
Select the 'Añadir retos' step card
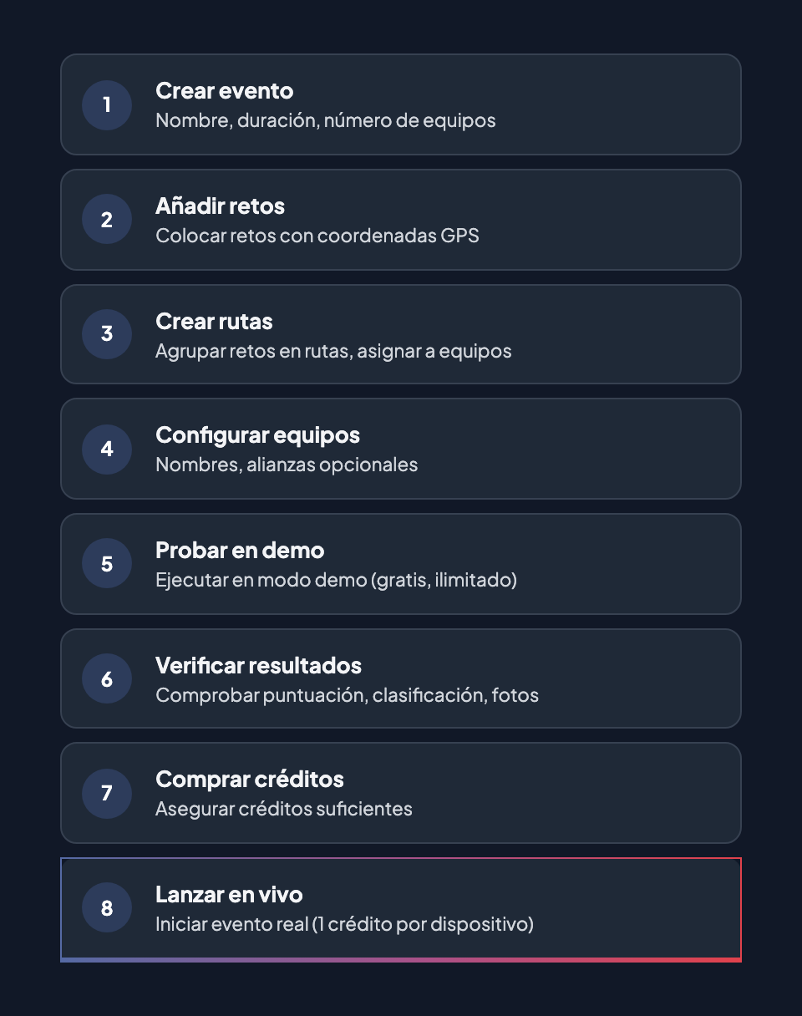point(401,219)
